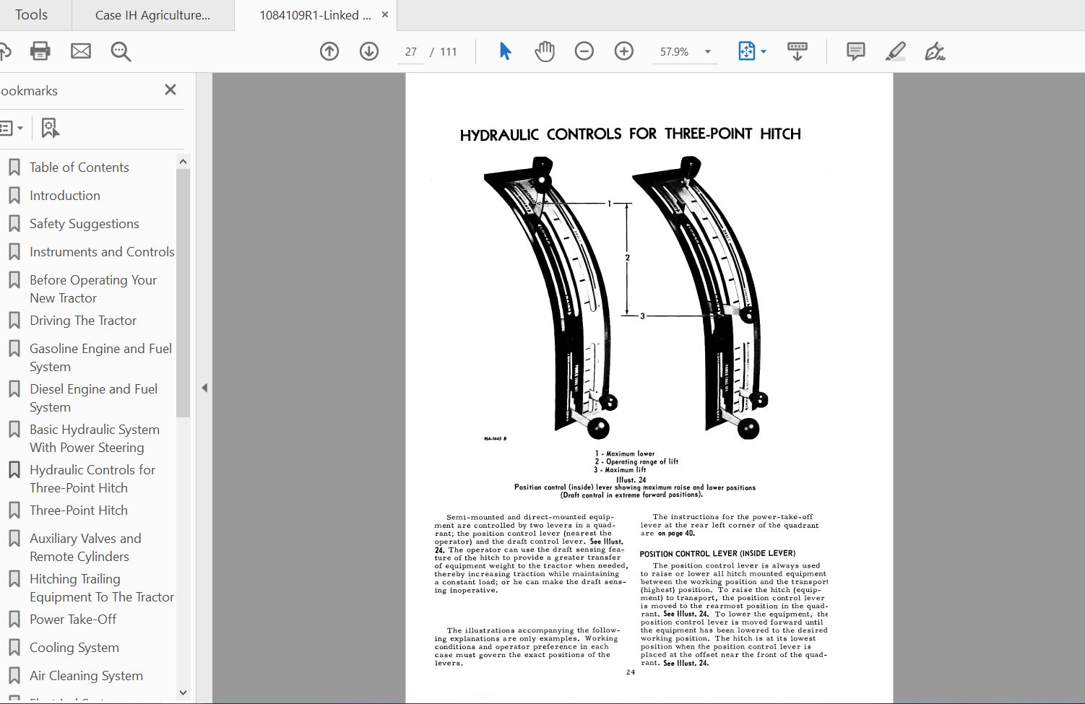Open Three-Point Hitch bookmark
The height and width of the screenshot is (704, 1085).
point(79,510)
